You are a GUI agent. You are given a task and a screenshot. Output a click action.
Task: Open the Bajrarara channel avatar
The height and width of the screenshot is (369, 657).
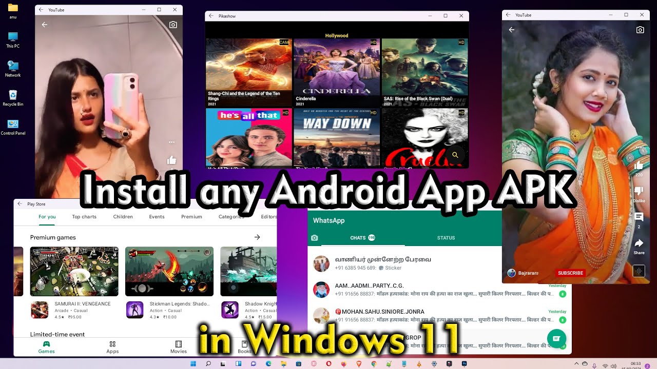pos(511,273)
